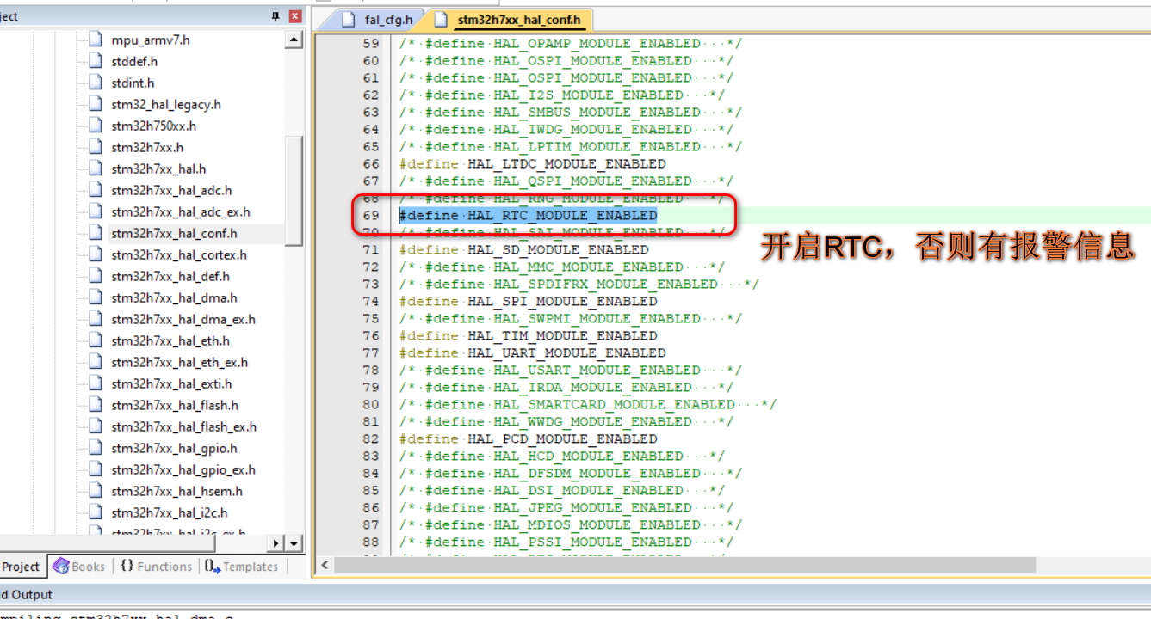The image size is (1151, 619).
Task: Select stm32h7xx_hal_eth_ex.h
Action: [180, 362]
